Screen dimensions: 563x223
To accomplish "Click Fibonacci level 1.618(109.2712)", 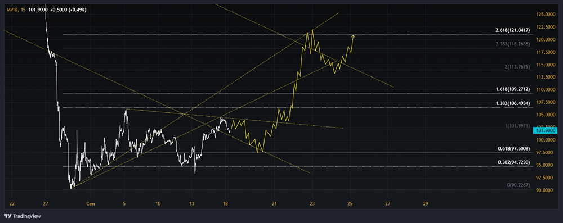I will [512, 89].
